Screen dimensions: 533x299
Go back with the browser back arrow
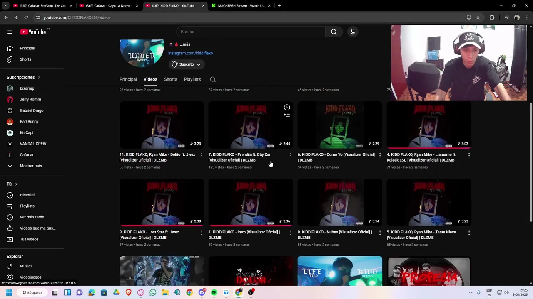coord(6,17)
